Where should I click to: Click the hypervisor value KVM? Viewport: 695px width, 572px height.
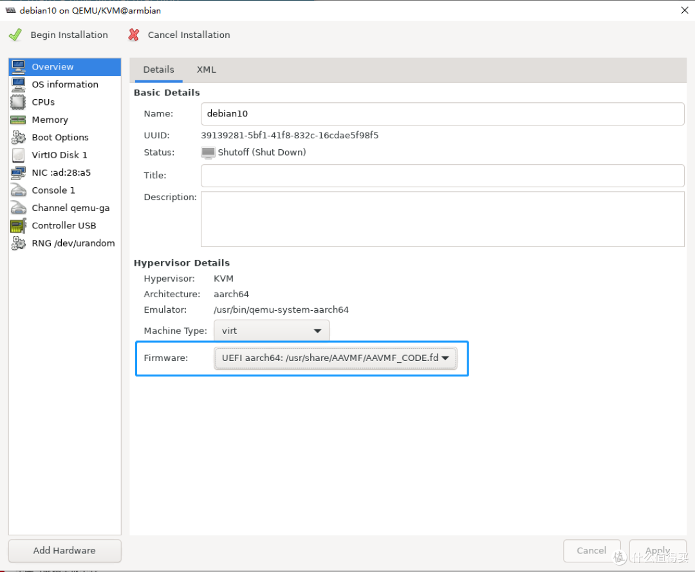click(x=224, y=279)
